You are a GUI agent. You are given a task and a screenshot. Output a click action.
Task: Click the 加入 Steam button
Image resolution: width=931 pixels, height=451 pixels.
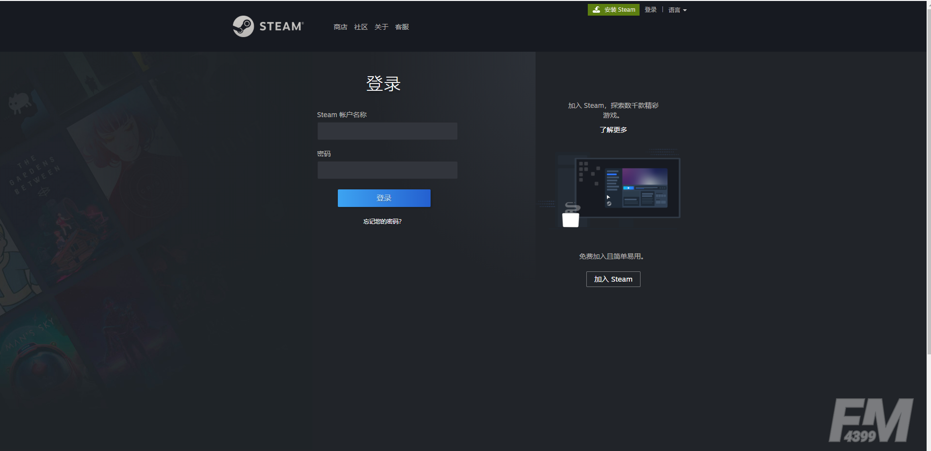point(613,279)
